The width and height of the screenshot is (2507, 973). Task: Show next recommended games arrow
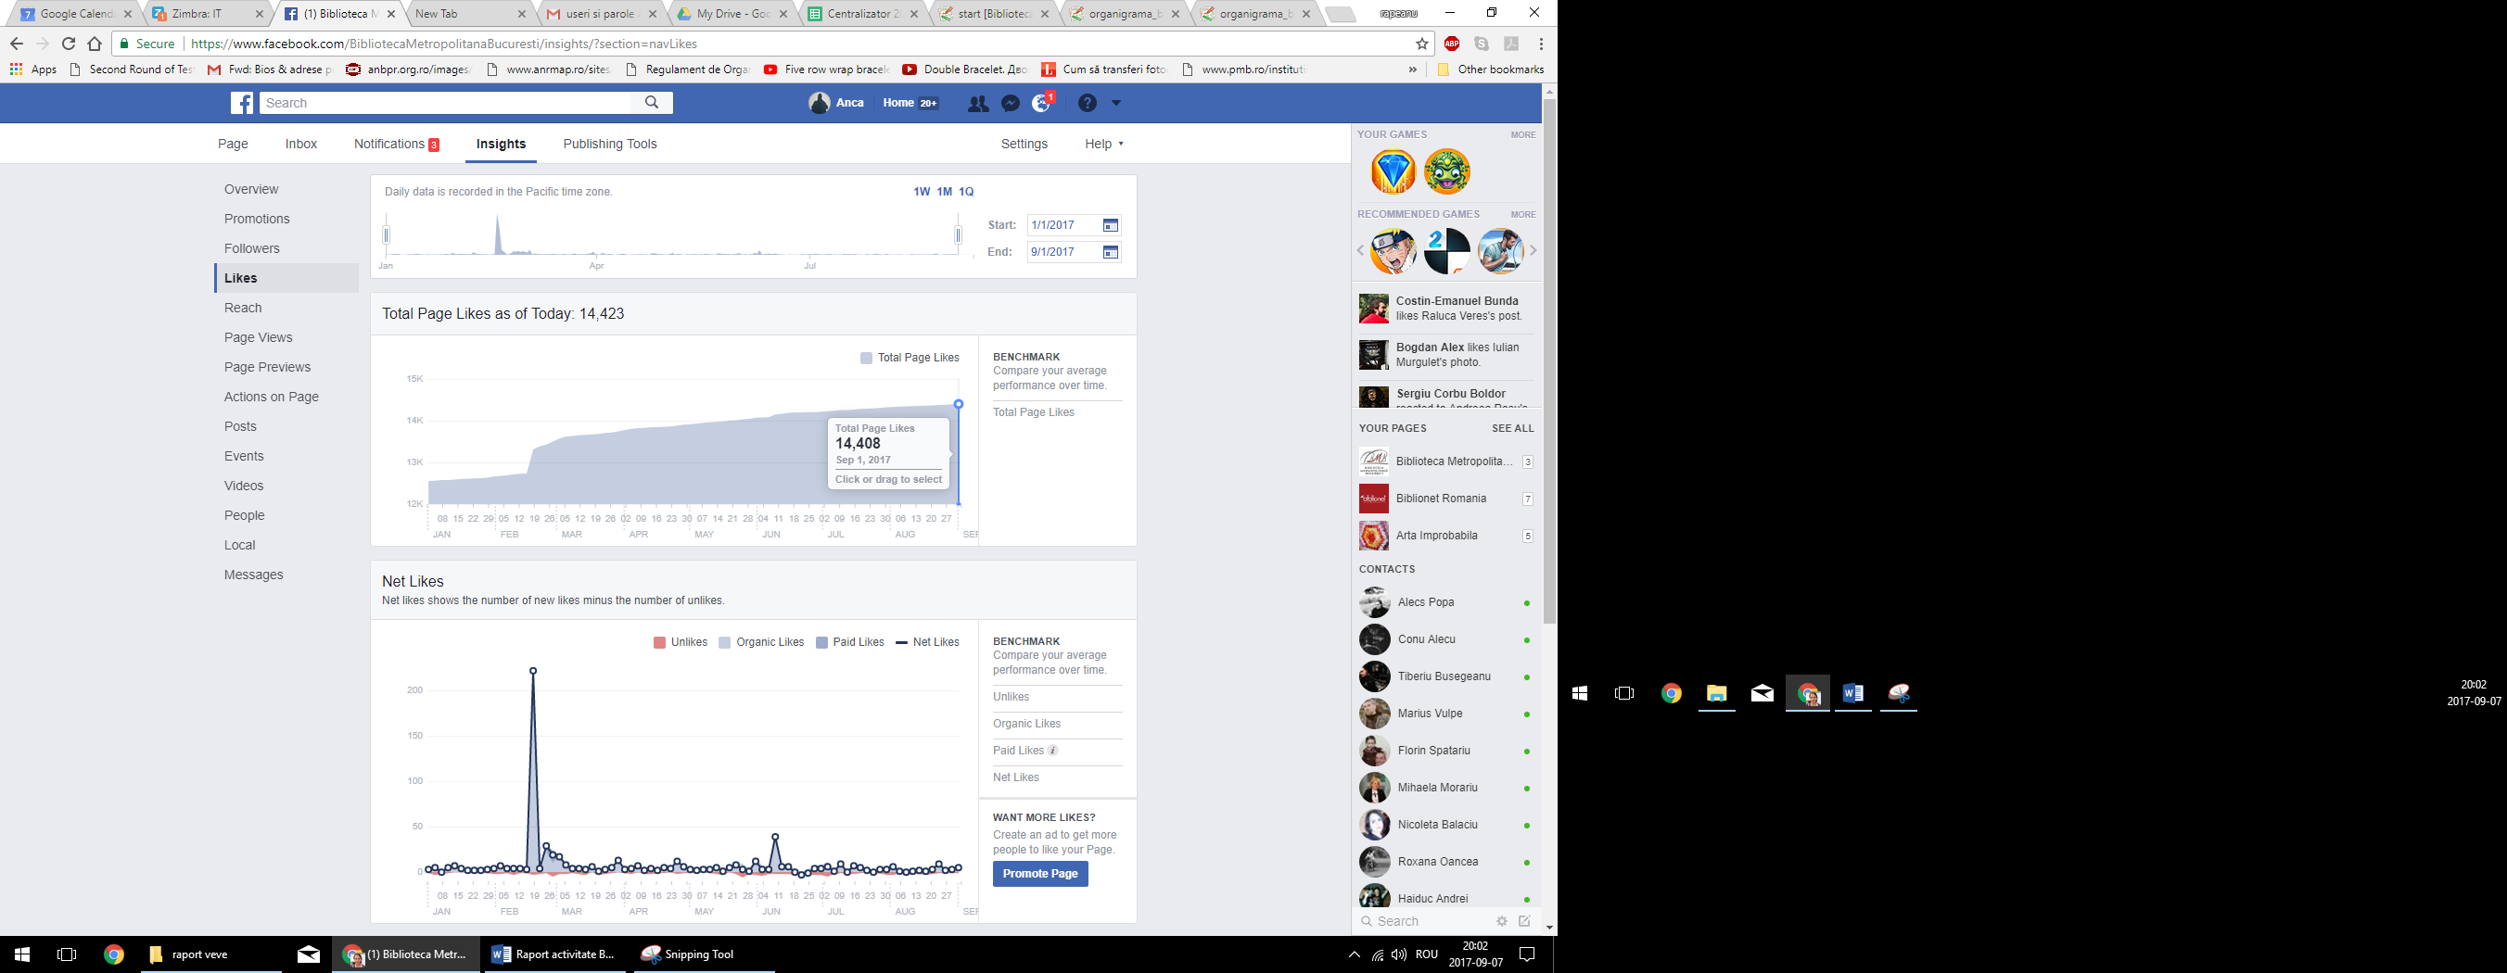(x=1533, y=251)
